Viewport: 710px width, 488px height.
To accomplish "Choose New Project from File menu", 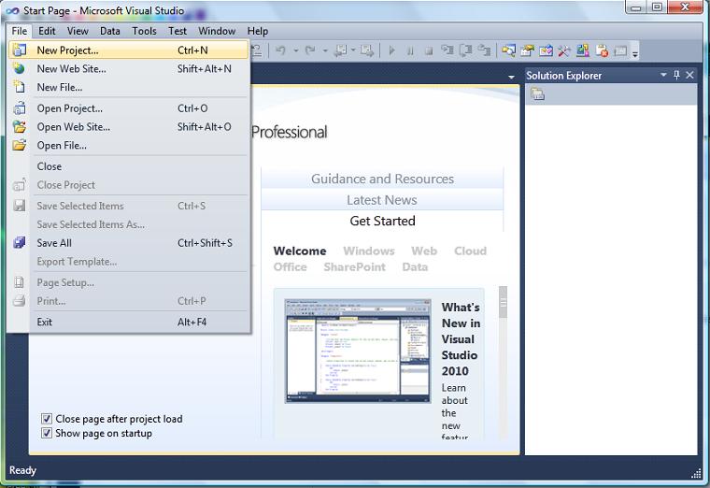I will (x=129, y=50).
